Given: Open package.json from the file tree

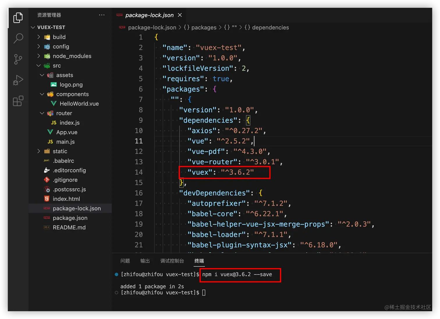Looking at the screenshot, I should (x=70, y=218).
